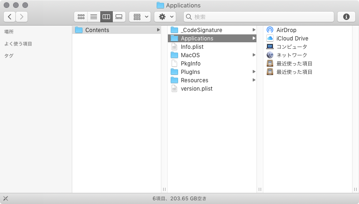This screenshot has width=359, height=204.
Task: Click the customize icon in status bar
Action: (6, 198)
